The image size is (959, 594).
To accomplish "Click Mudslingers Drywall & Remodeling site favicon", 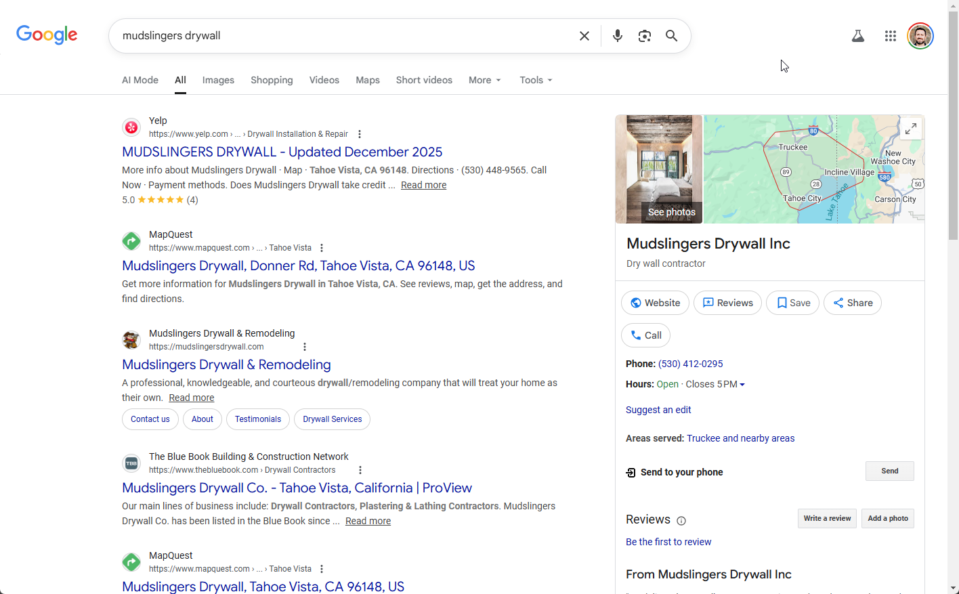I will coord(131,339).
